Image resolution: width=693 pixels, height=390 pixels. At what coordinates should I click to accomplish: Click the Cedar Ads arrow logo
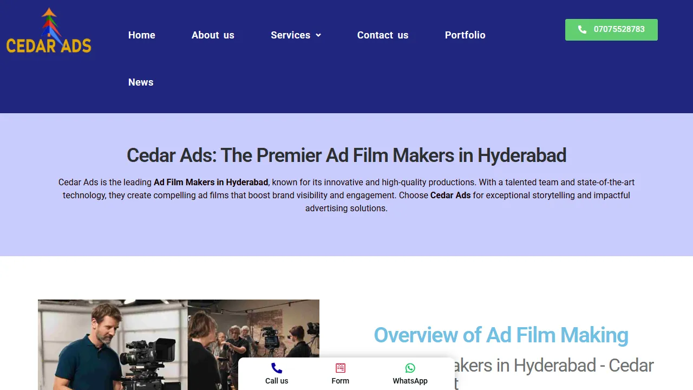(x=48, y=22)
